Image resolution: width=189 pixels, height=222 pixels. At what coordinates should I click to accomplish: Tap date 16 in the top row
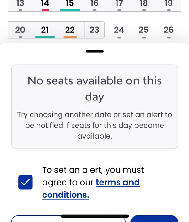94,5
